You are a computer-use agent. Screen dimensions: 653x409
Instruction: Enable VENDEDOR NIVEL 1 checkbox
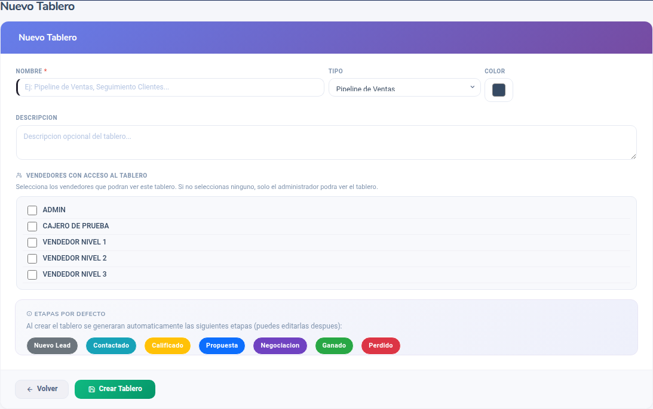(32, 242)
